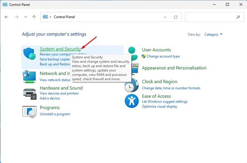Open the Hardware and Sound printer icon
Viewport: 247px width, 163px height.
[30, 94]
